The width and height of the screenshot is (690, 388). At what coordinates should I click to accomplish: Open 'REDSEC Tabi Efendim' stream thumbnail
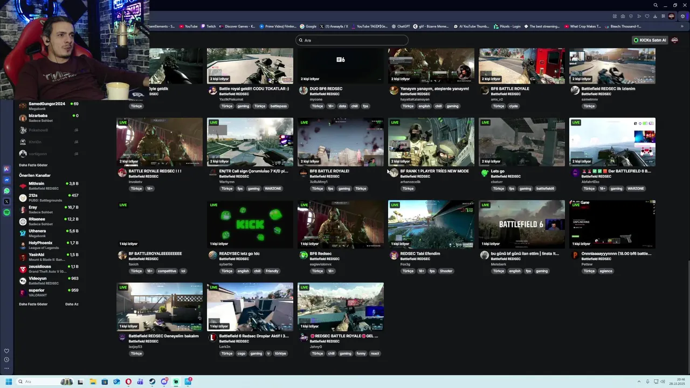pos(431,224)
